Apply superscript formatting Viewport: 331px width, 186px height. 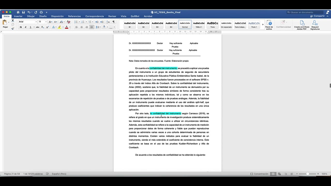point(48,27)
